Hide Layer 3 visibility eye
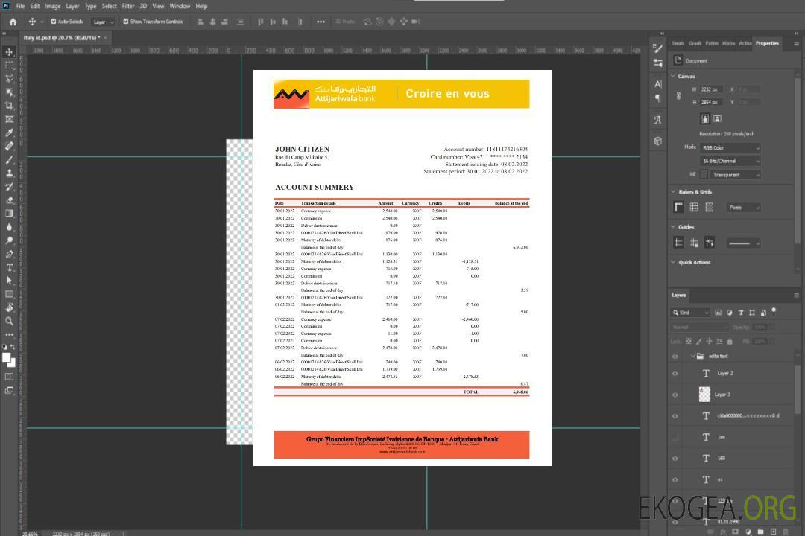Viewport: 805px width, 536px height. (x=675, y=395)
